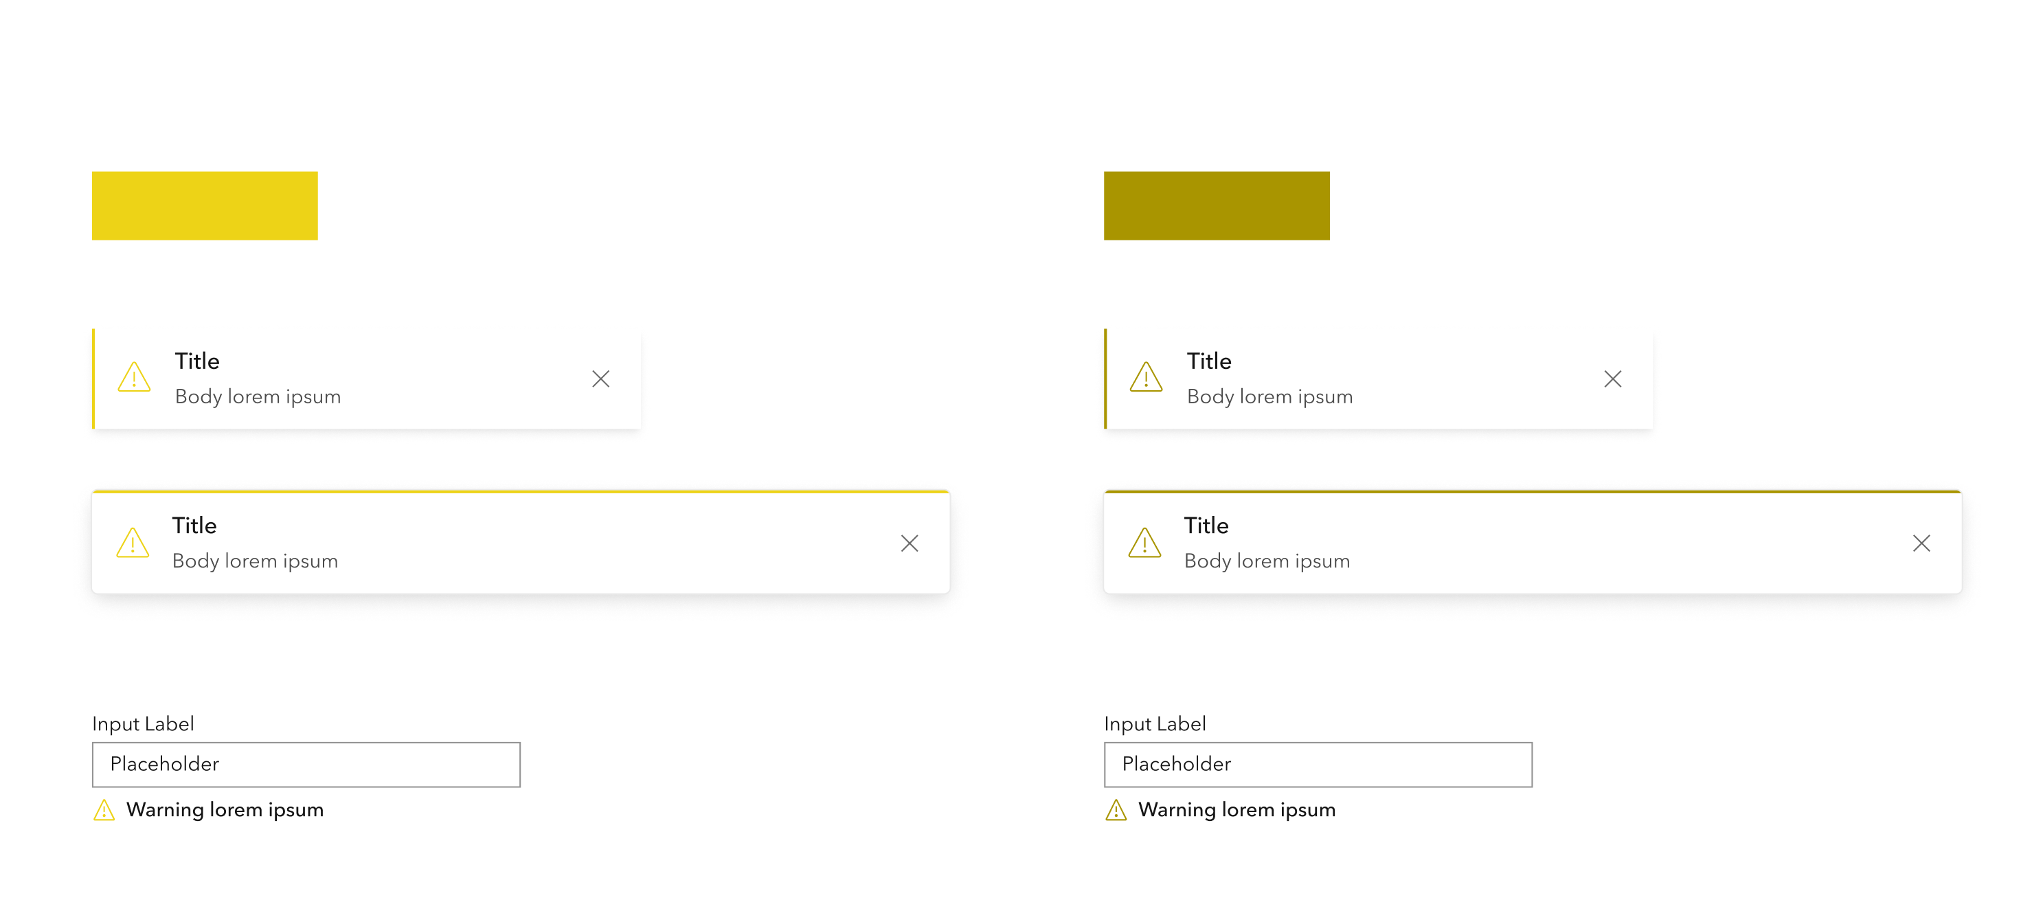Screen dimensions: 2032x922
Task: Close the dark yellow left-bordered alert
Action: (x=1613, y=379)
